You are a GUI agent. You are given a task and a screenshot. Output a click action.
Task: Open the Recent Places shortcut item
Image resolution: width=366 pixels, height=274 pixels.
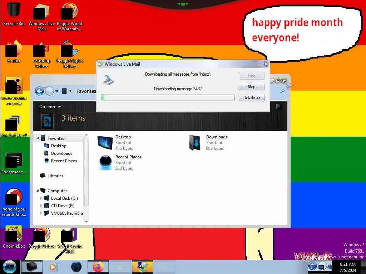pyautogui.click(x=119, y=163)
